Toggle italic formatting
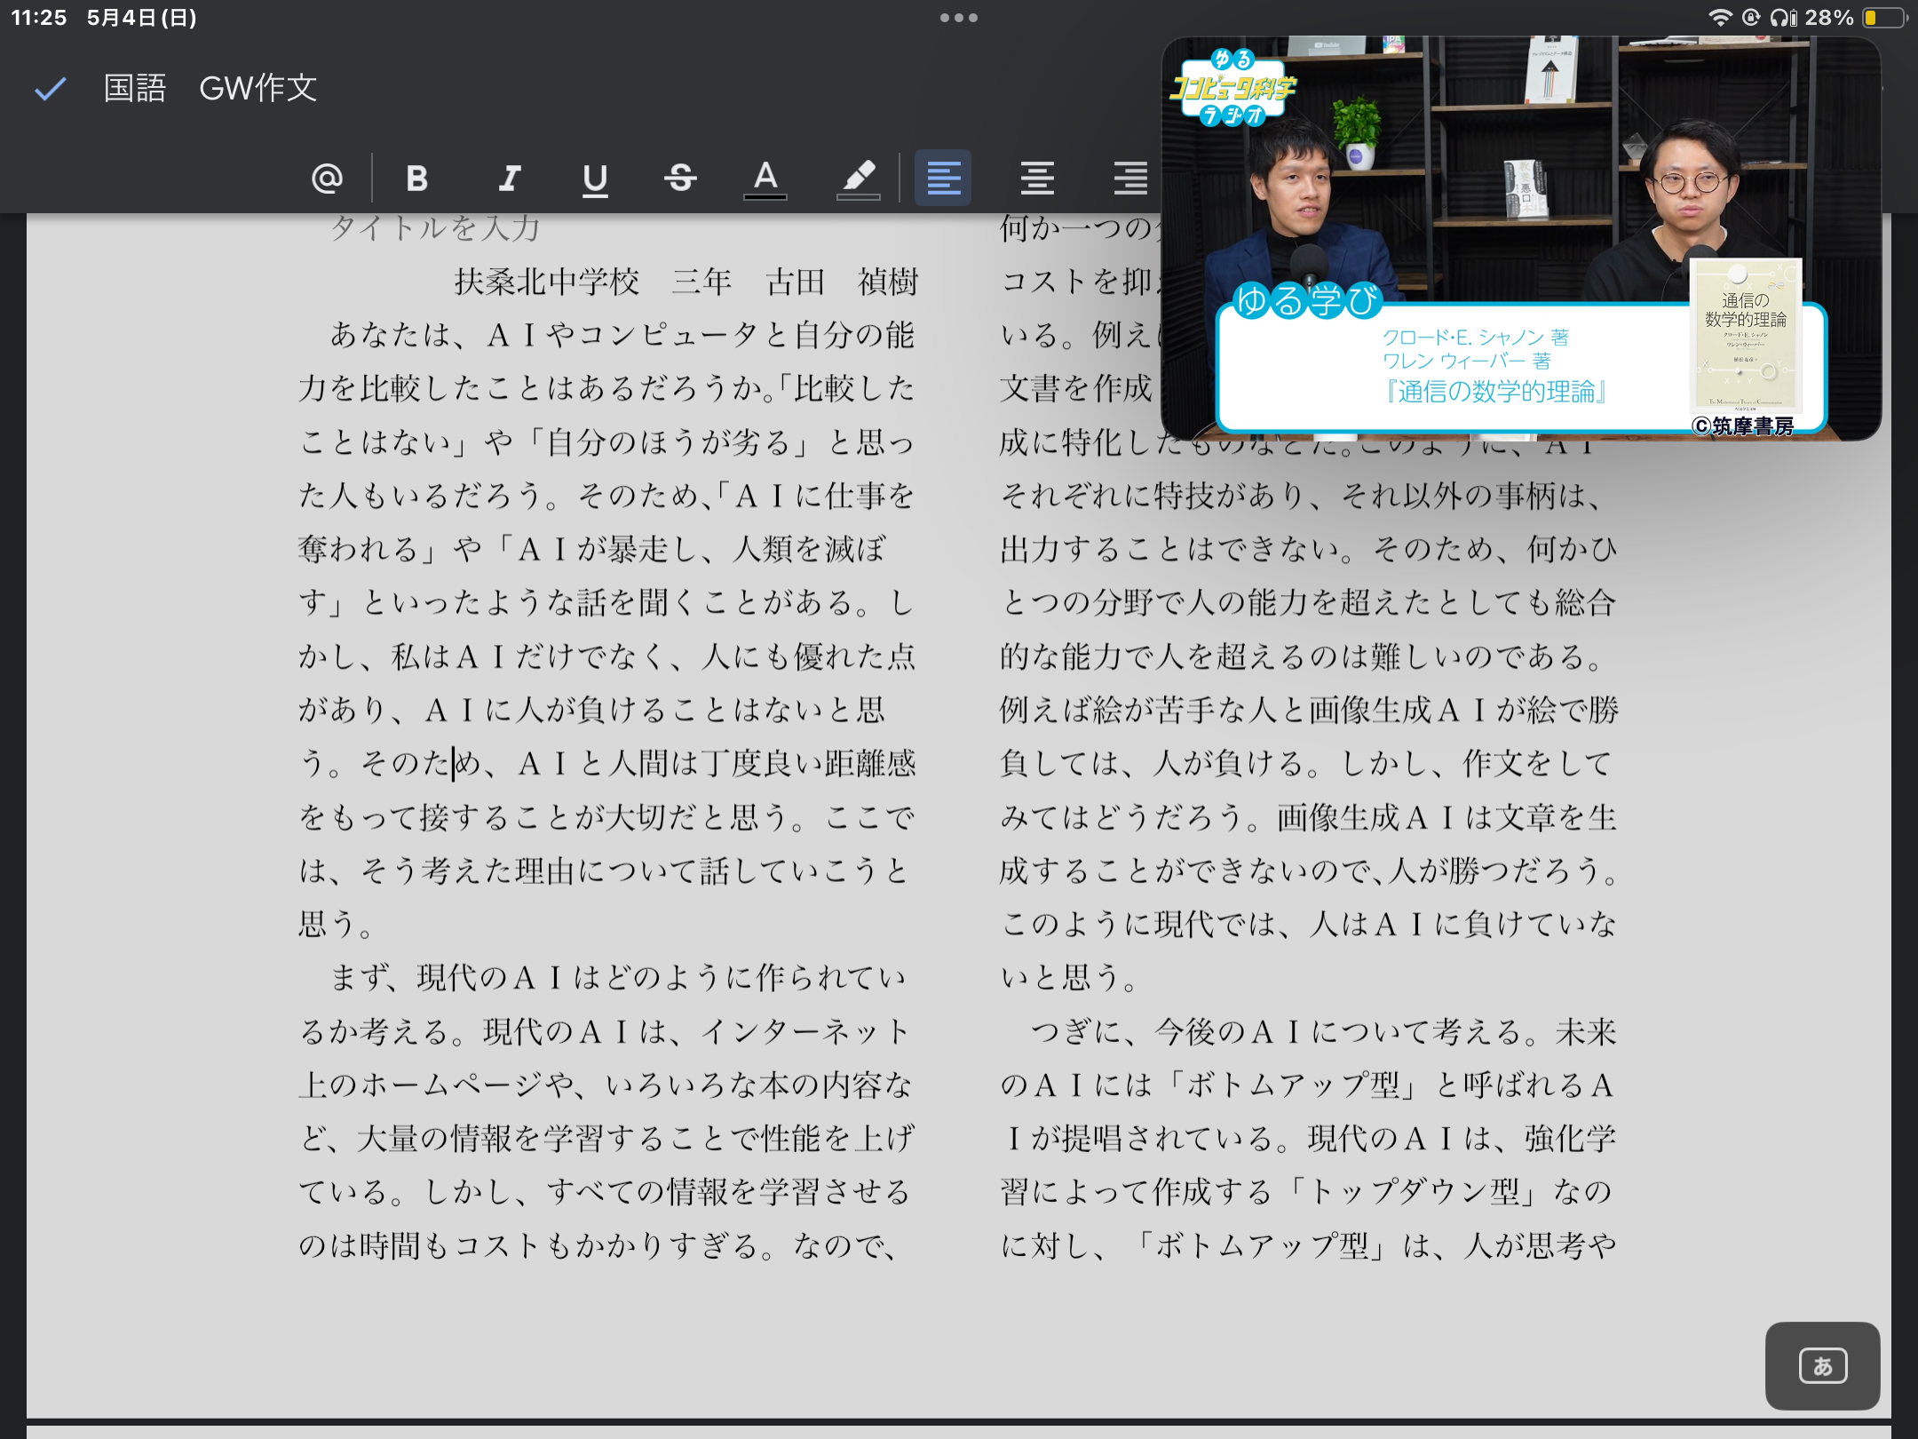The width and height of the screenshot is (1918, 1439). click(509, 179)
